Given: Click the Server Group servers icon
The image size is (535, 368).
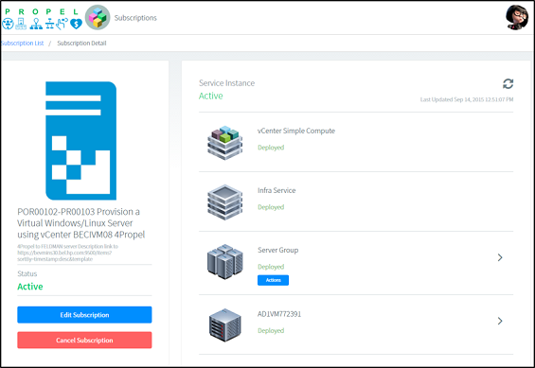Looking at the screenshot, I should point(224,261).
